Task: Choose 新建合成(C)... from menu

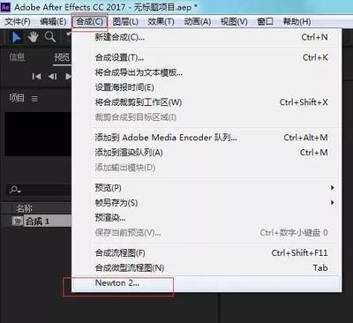Action: tap(207, 37)
